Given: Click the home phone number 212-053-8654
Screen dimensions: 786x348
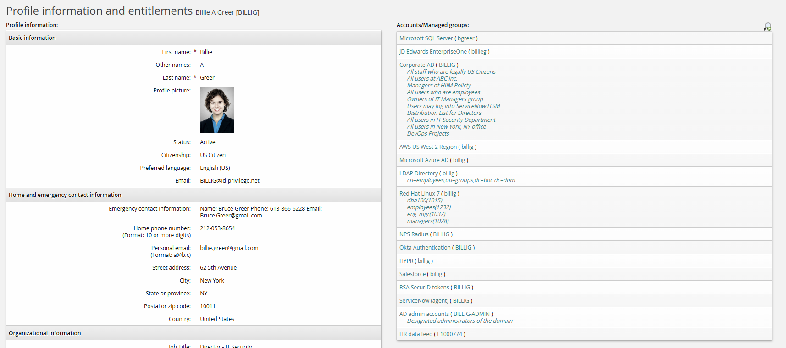Looking at the screenshot, I should point(217,228).
